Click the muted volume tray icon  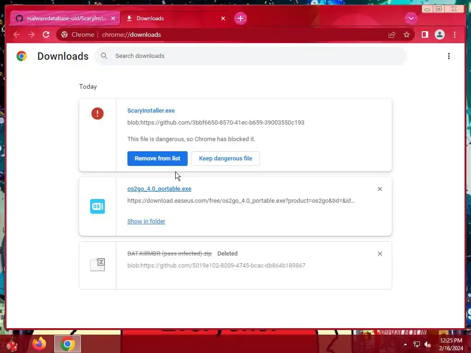[428, 344]
